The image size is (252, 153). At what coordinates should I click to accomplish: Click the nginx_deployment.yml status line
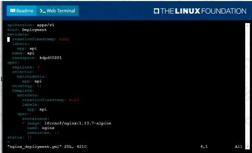[47, 147]
